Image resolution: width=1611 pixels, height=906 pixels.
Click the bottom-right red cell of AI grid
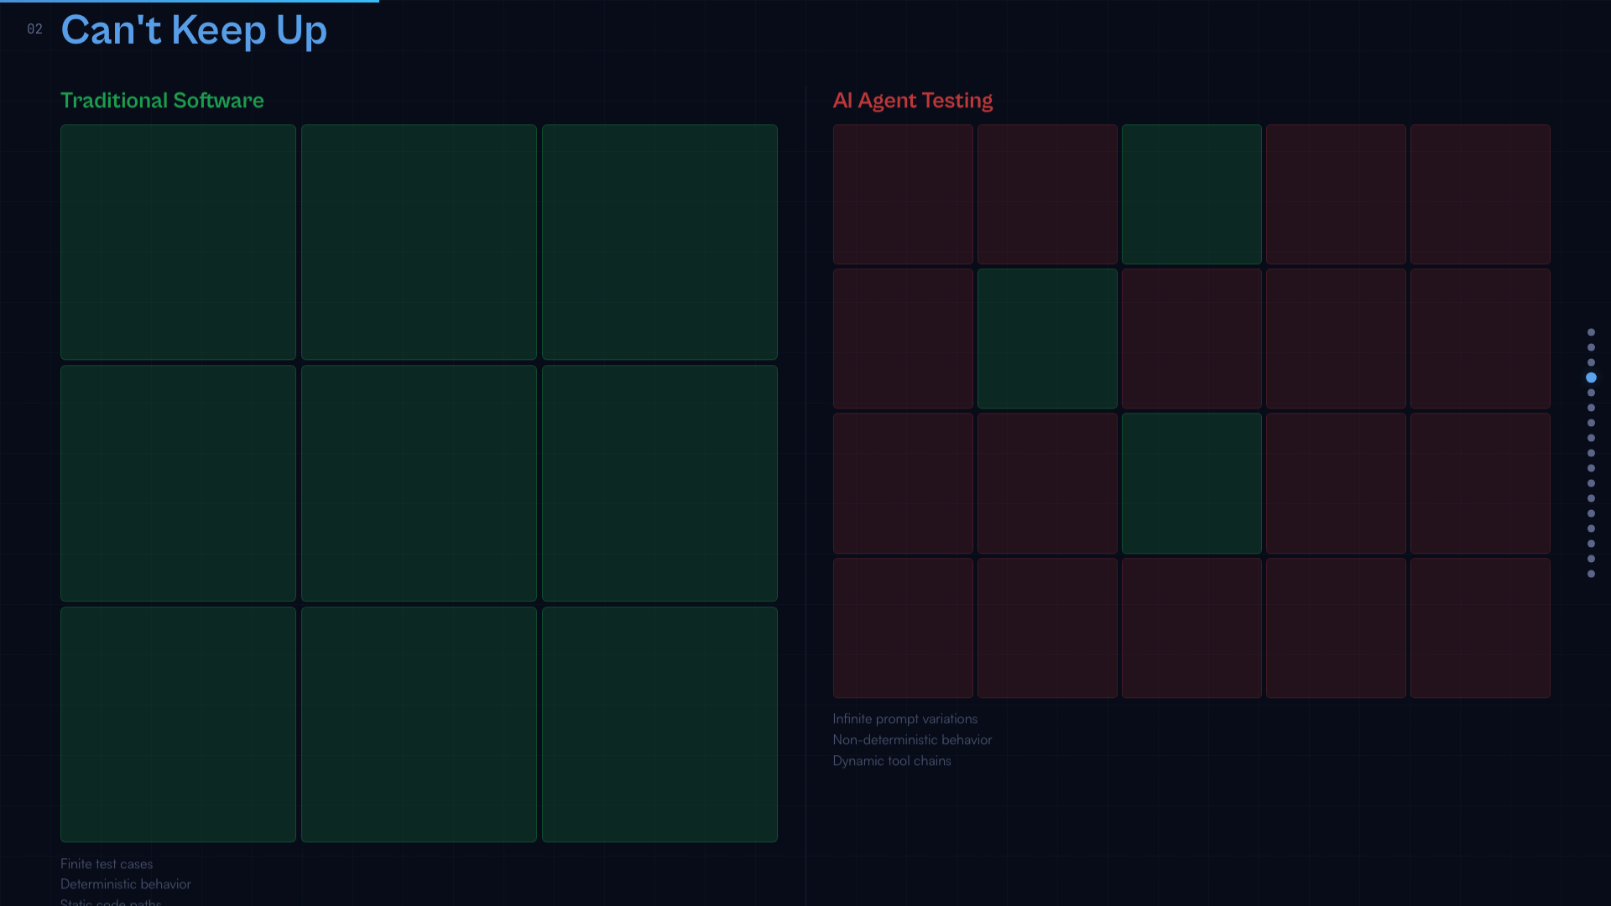[1480, 627]
